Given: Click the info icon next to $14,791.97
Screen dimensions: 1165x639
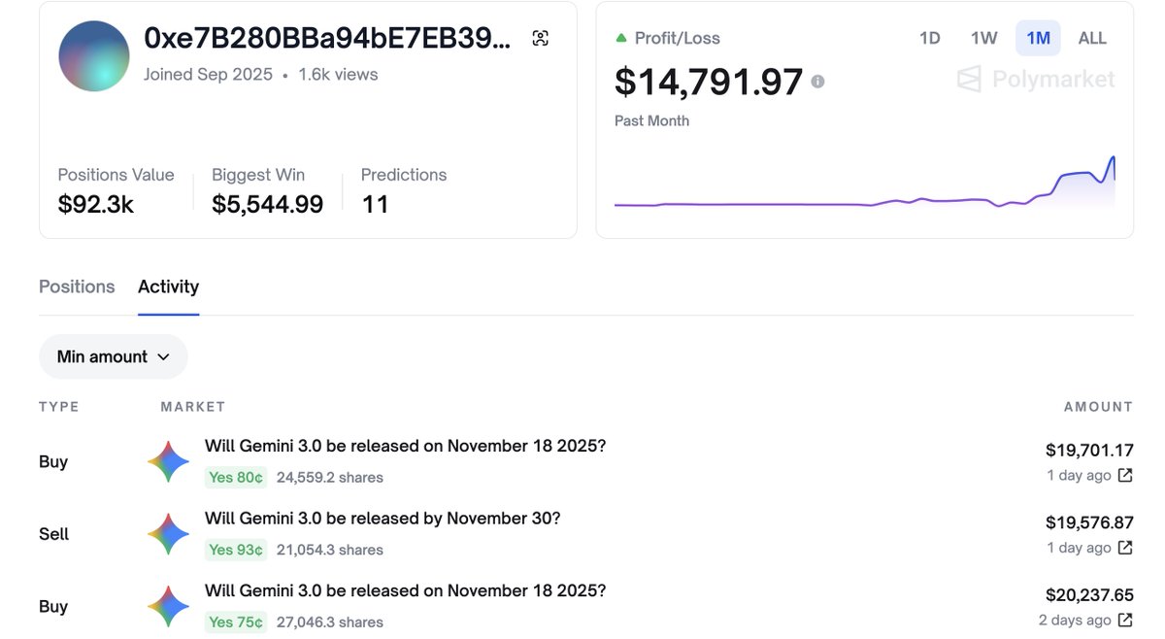Looking at the screenshot, I should (817, 83).
